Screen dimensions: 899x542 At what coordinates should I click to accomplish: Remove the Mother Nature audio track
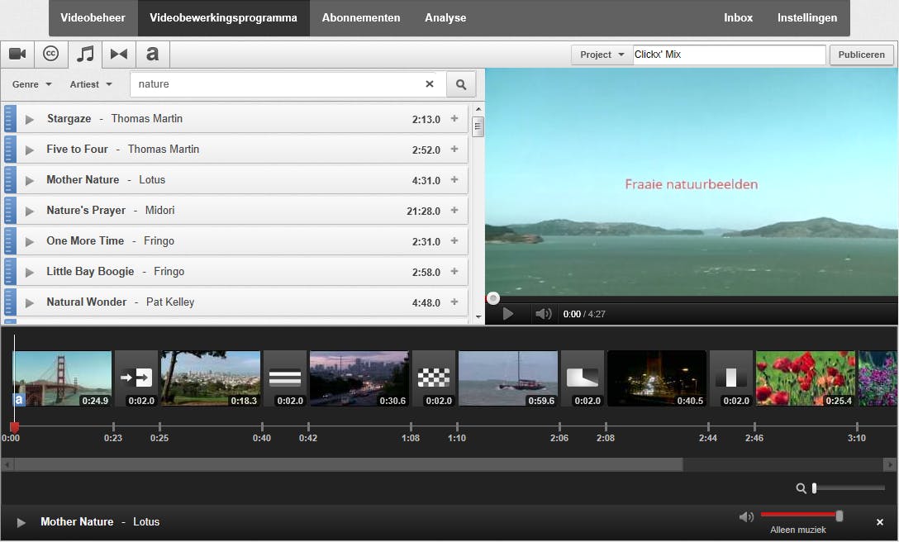tap(880, 522)
